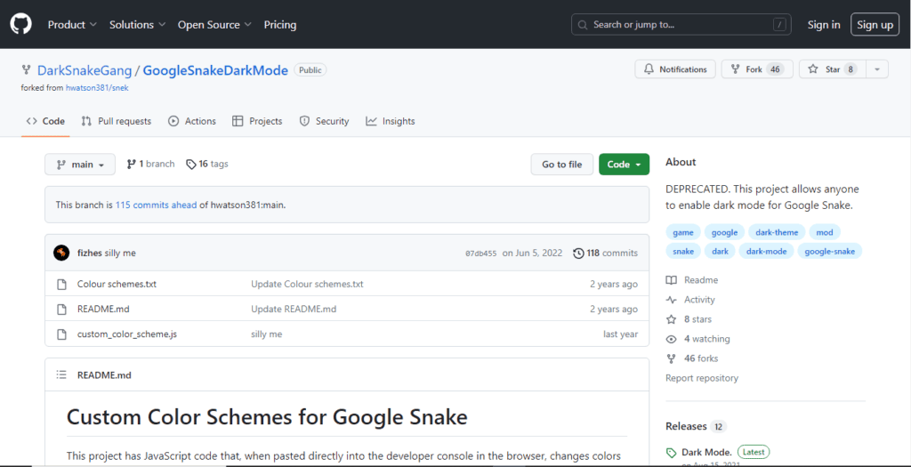Select the Code tab
911x467 pixels.
coord(46,121)
